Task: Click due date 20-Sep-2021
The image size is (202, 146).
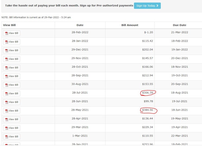Action: pos(179,84)
